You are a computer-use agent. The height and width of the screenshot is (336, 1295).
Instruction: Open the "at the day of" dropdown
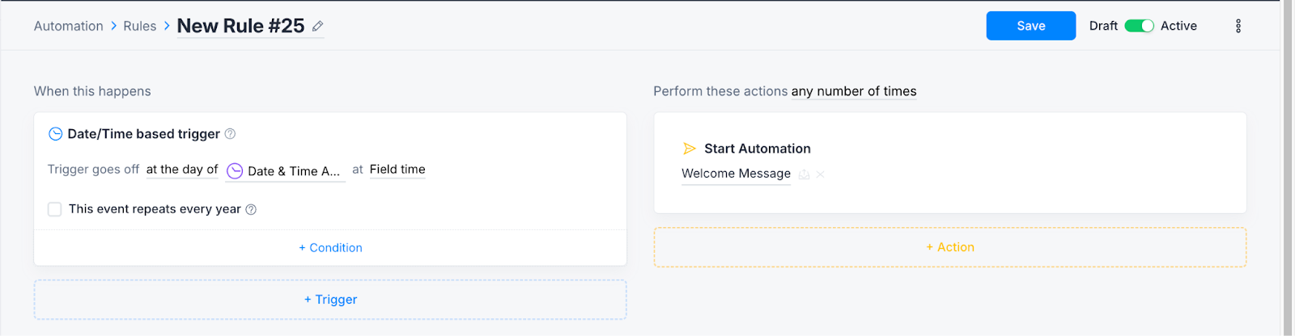pyautogui.click(x=182, y=170)
